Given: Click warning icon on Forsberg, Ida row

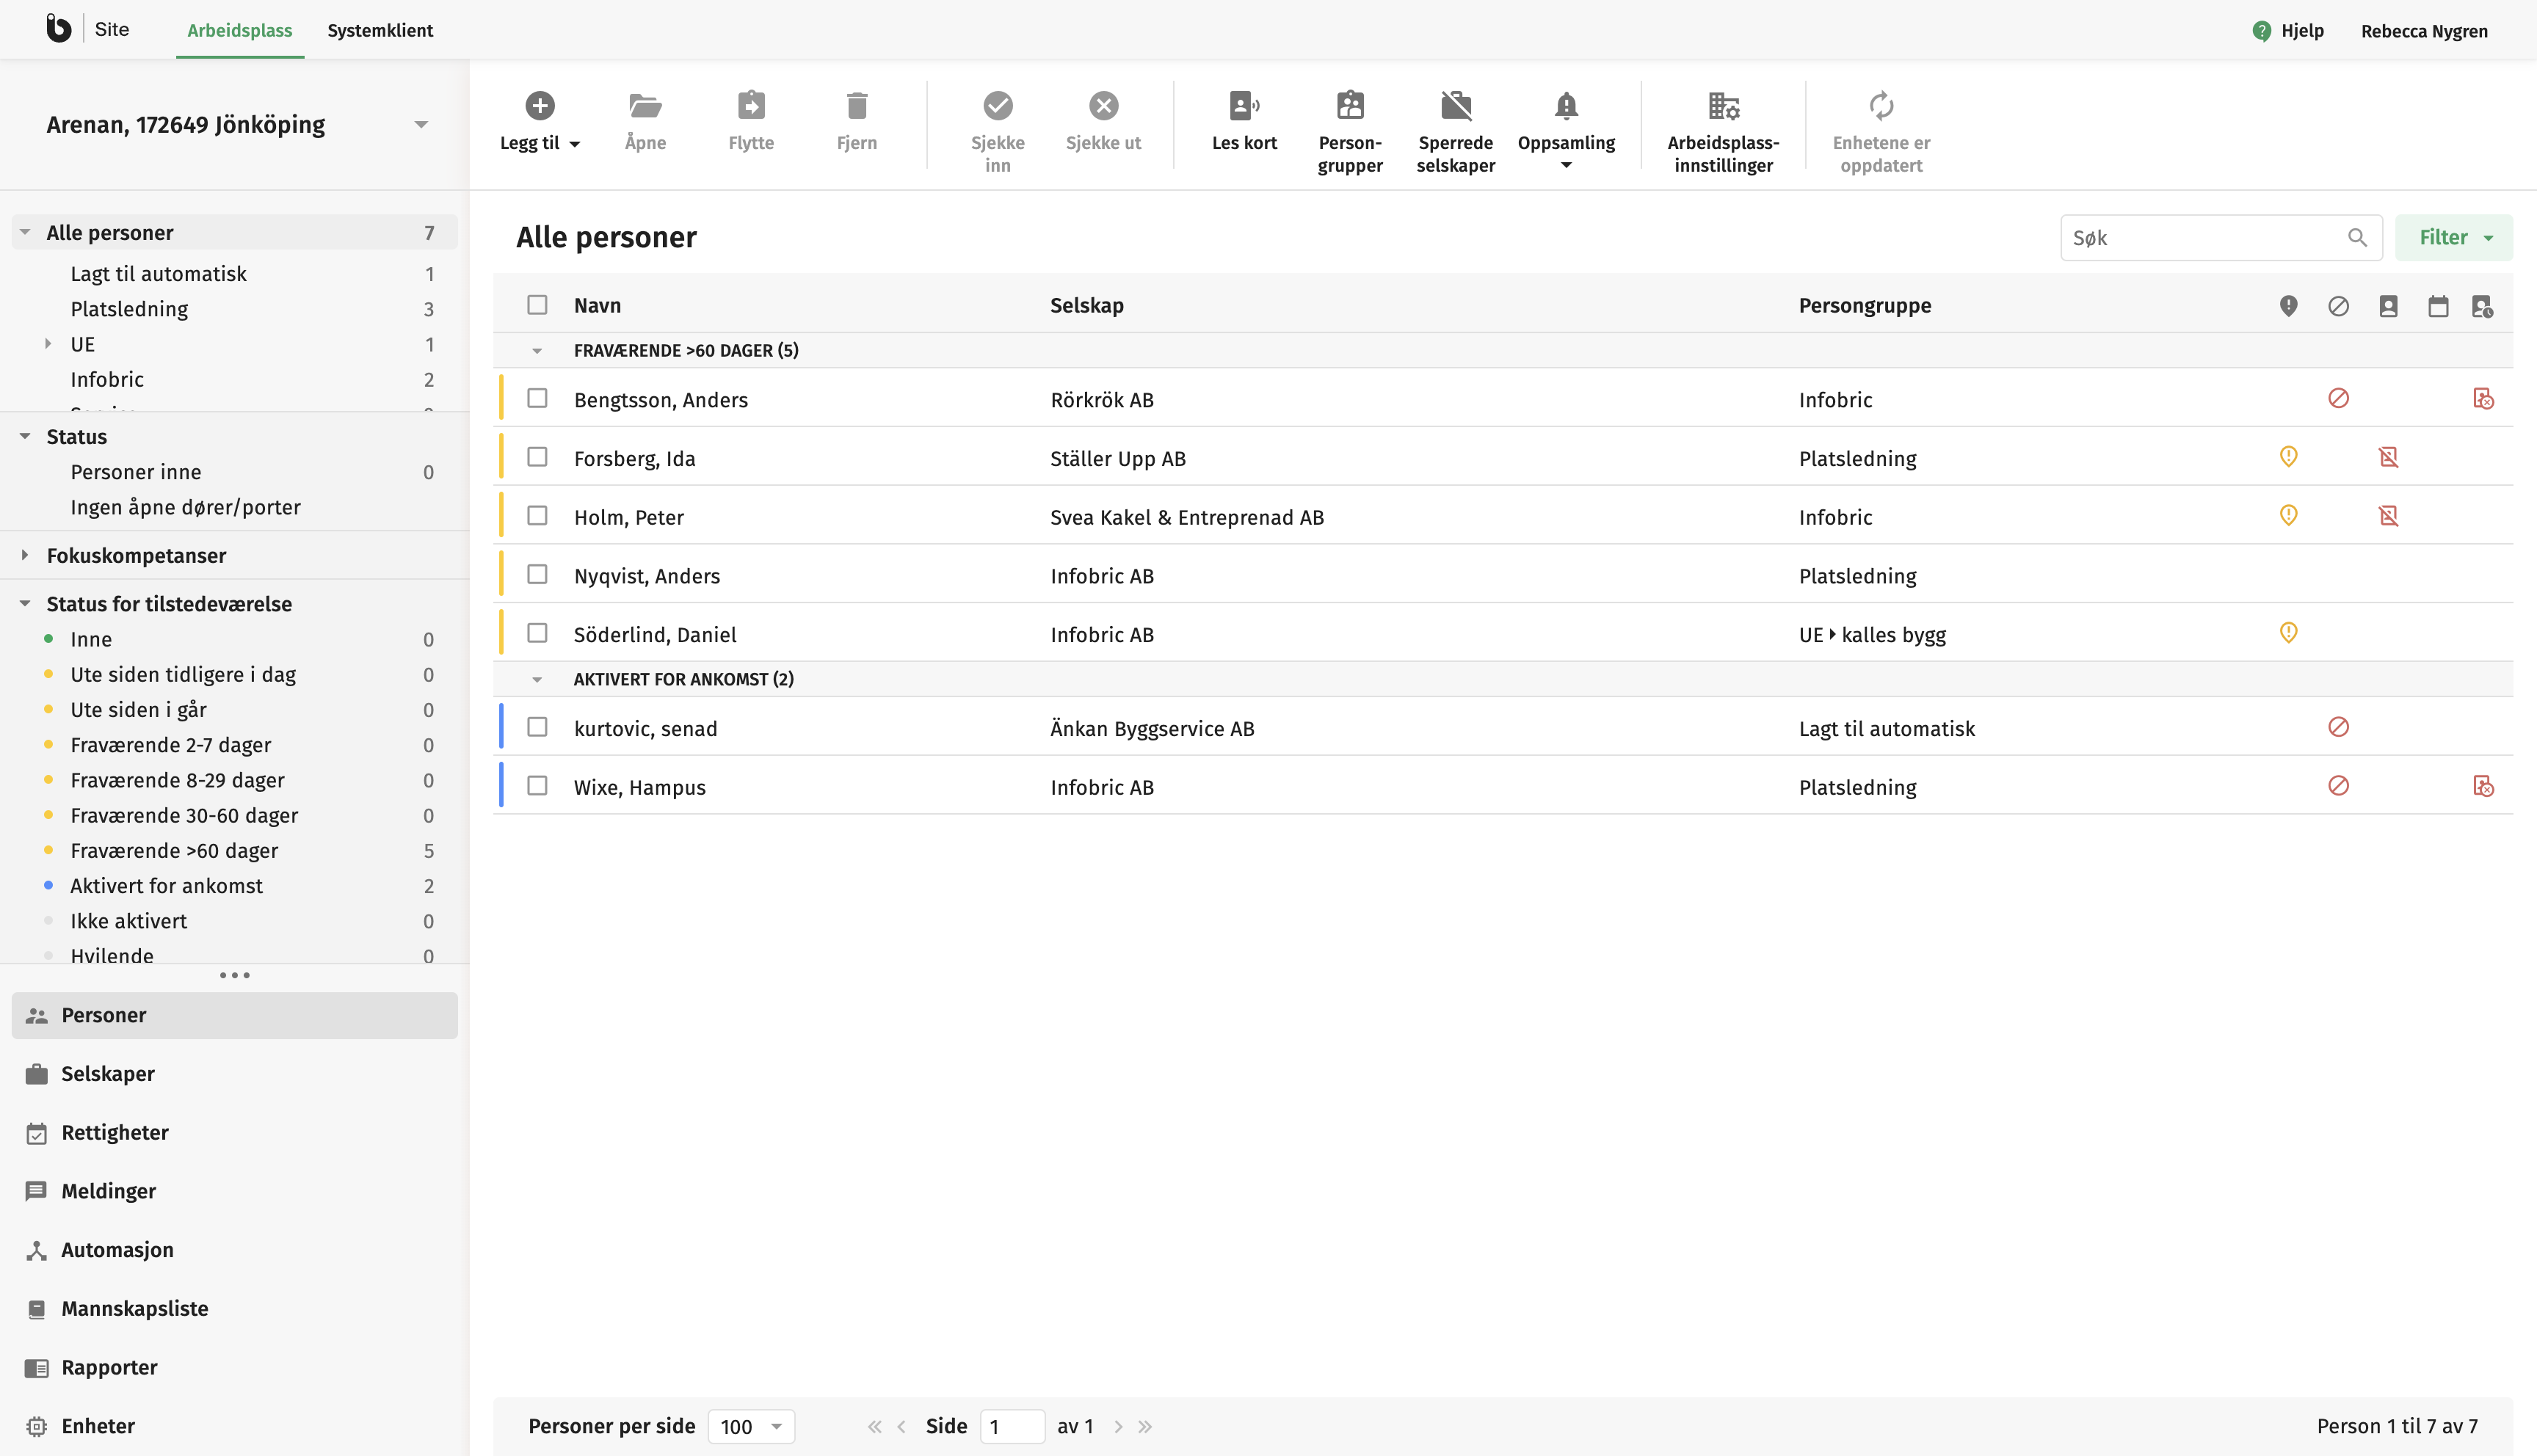Looking at the screenshot, I should pos(2287,457).
